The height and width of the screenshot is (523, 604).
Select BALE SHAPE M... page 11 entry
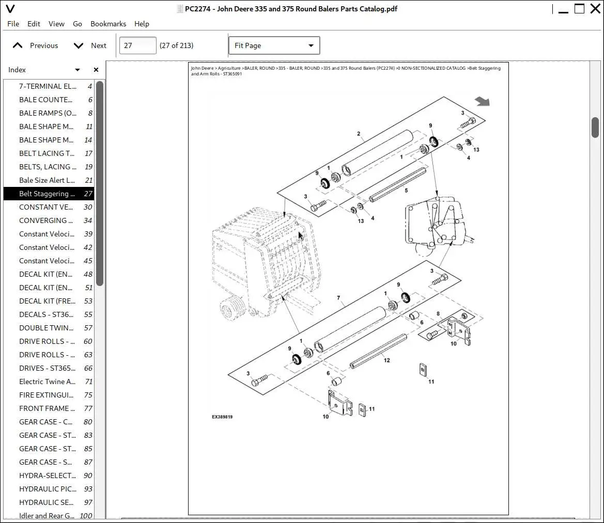pos(49,126)
